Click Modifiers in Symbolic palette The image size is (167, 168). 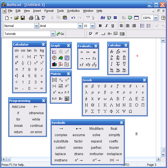point(96,128)
